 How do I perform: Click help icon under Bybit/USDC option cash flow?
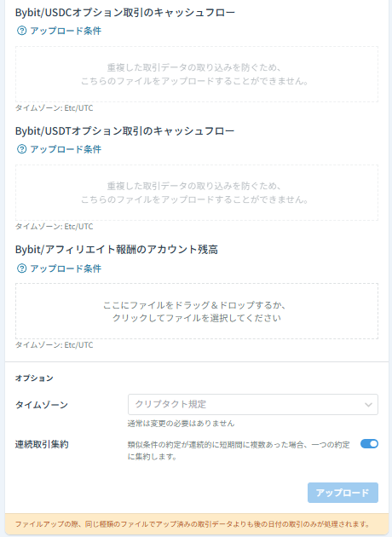coord(21,31)
